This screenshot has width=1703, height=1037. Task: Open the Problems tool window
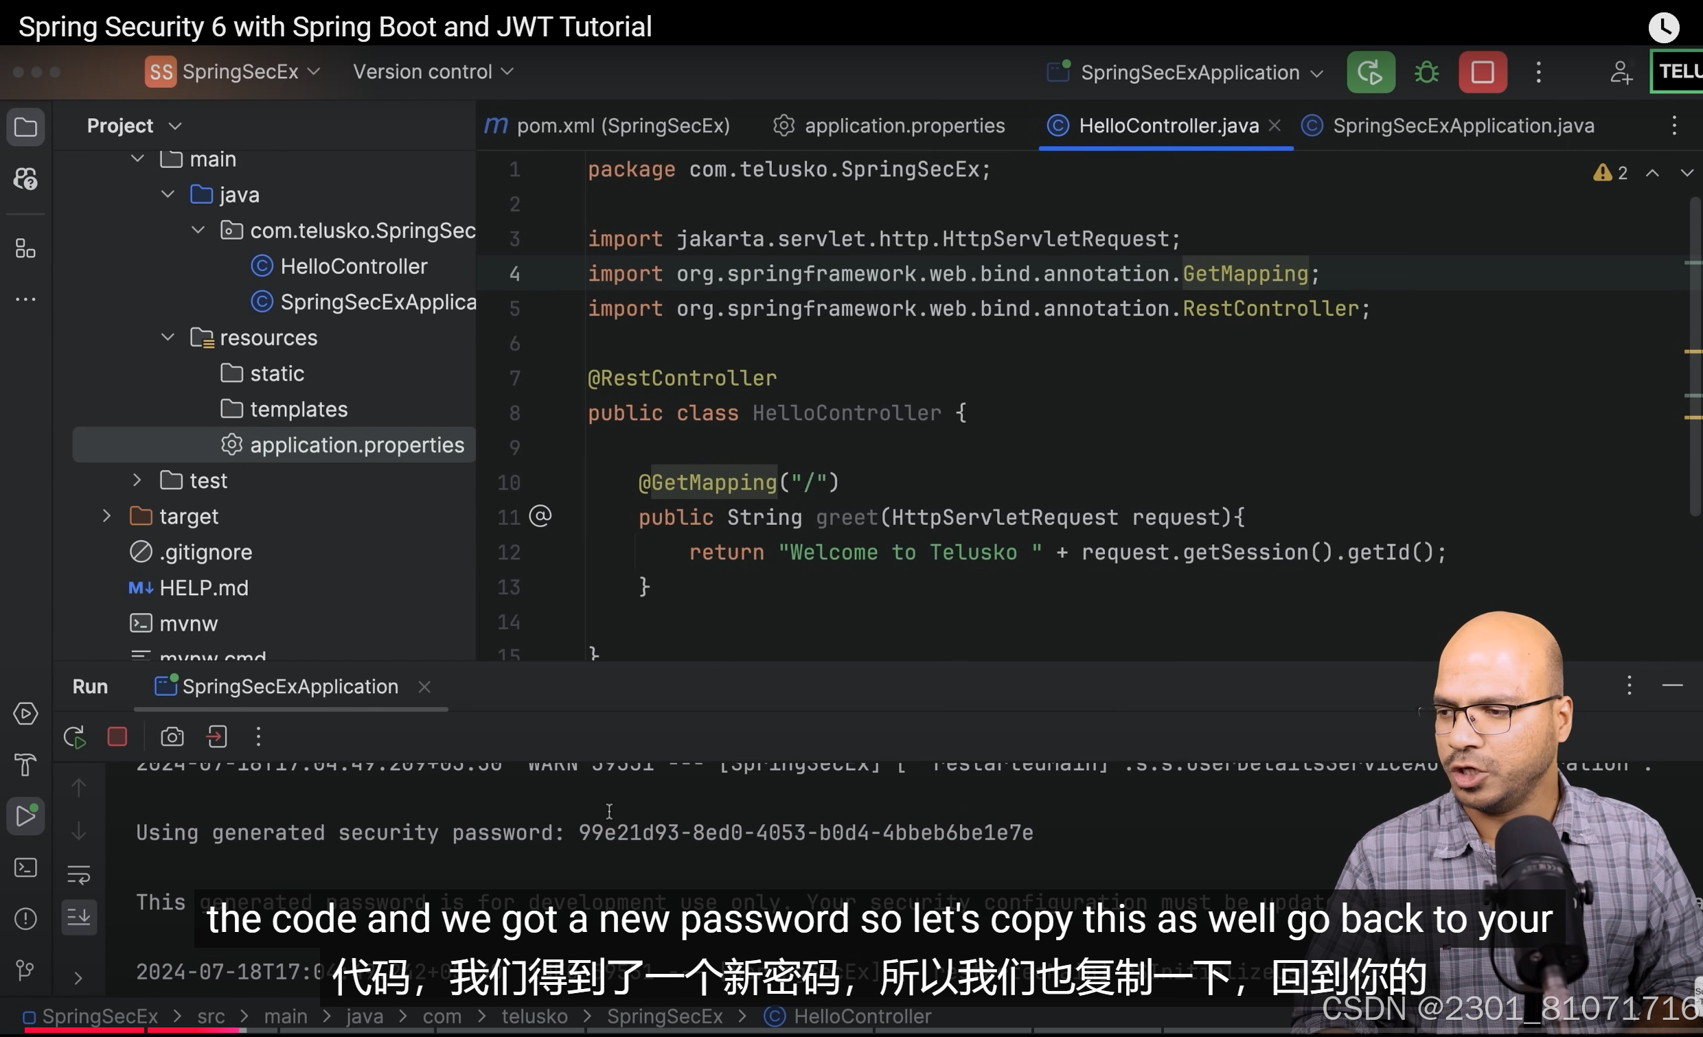(x=25, y=918)
